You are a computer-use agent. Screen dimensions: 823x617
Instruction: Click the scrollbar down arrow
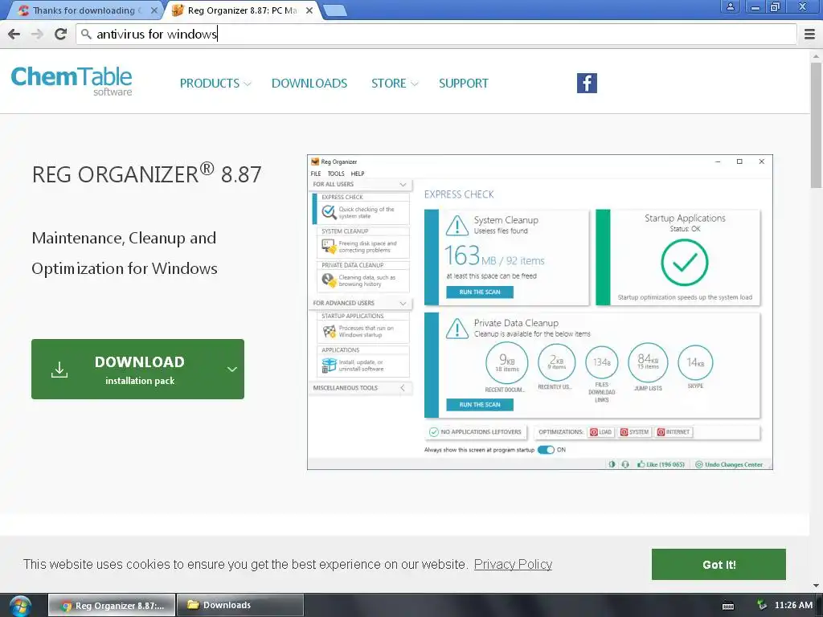(817, 586)
